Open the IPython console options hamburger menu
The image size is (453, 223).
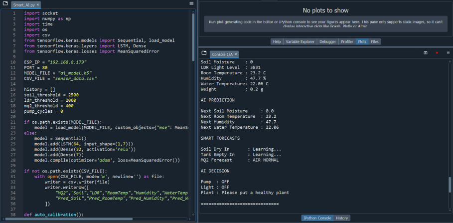pos(448,53)
